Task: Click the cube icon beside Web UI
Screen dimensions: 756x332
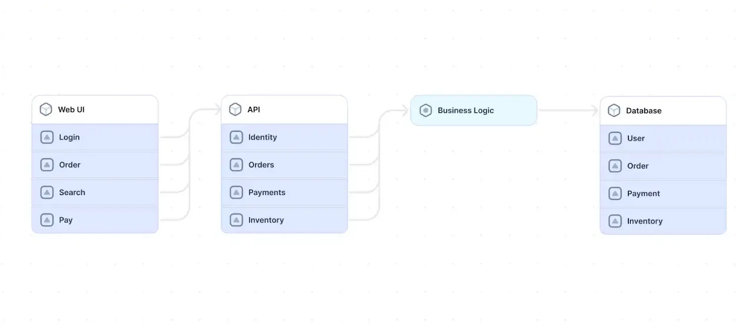Action: click(46, 109)
